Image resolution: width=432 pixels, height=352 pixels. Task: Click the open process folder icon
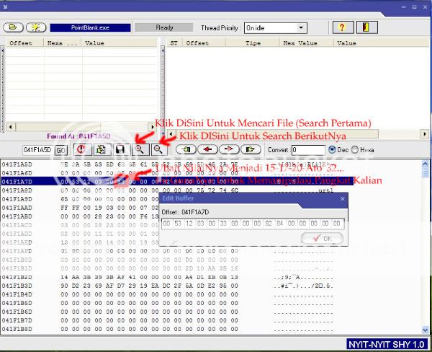pos(14,27)
